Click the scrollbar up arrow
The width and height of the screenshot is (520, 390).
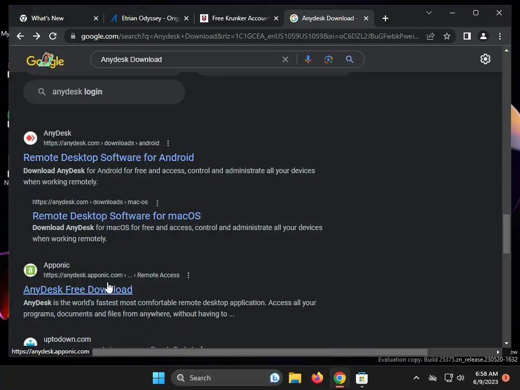pos(506,50)
